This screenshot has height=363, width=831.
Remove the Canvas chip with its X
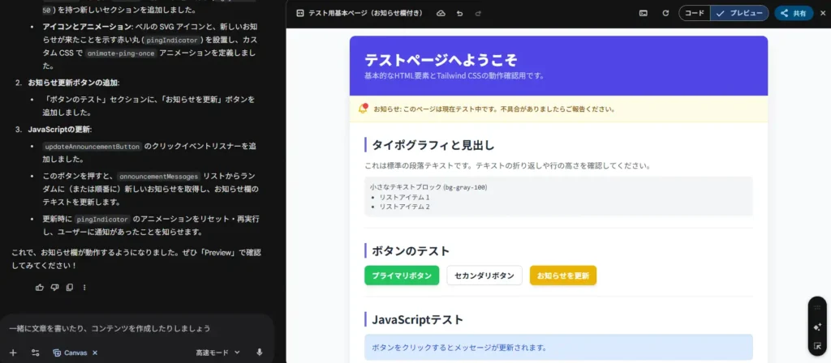coord(95,352)
